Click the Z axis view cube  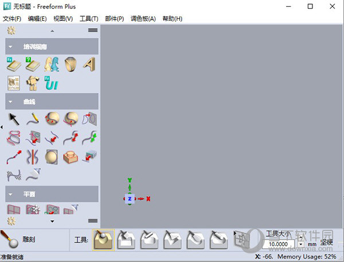[130, 199]
